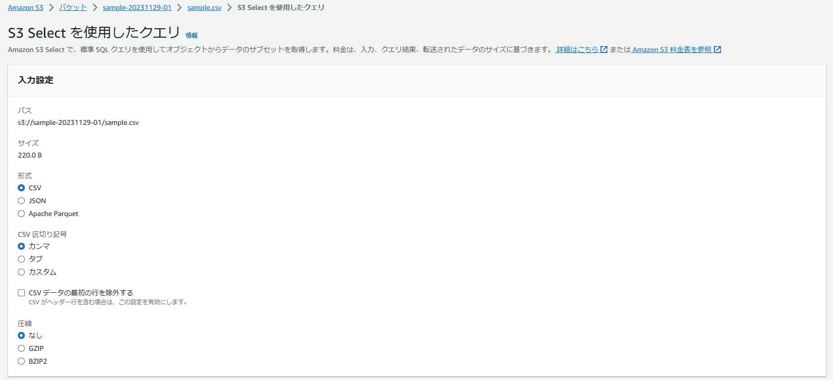This screenshot has height=380, width=833.
Task: Select the CSV format radio button
Action: (x=21, y=188)
